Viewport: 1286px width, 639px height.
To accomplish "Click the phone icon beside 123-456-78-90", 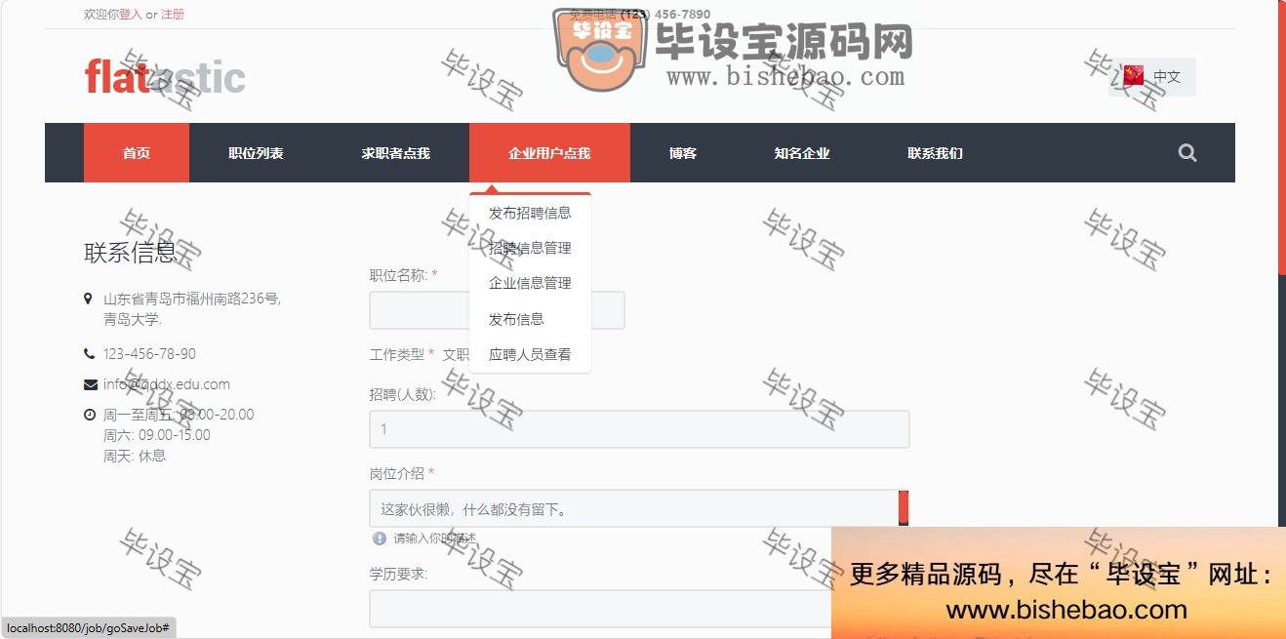I will pyautogui.click(x=90, y=354).
